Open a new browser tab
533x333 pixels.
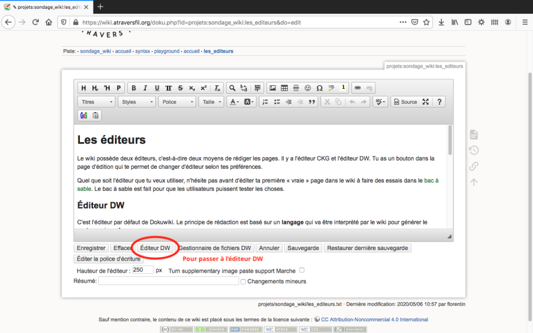click(x=100, y=7)
